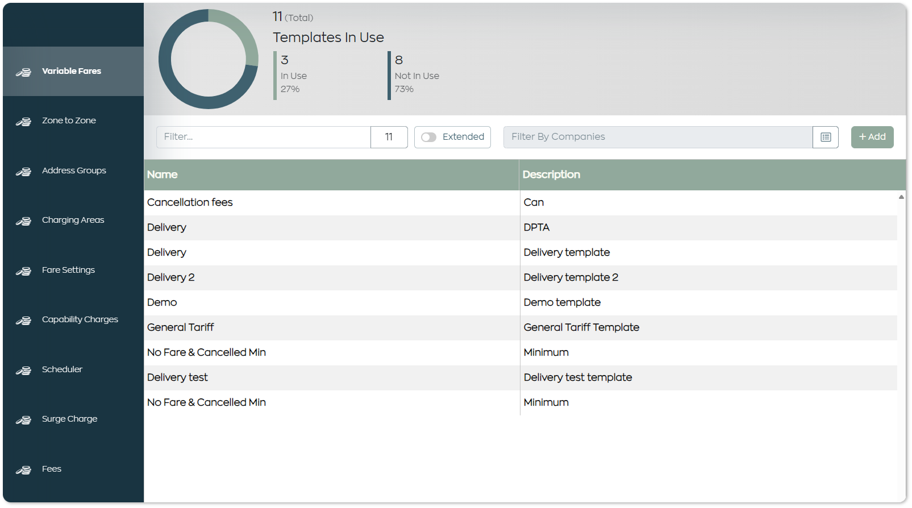This screenshot has width=912, height=508.
Task: Open Zone to Zone menu item
Action: (x=73, y=120)
